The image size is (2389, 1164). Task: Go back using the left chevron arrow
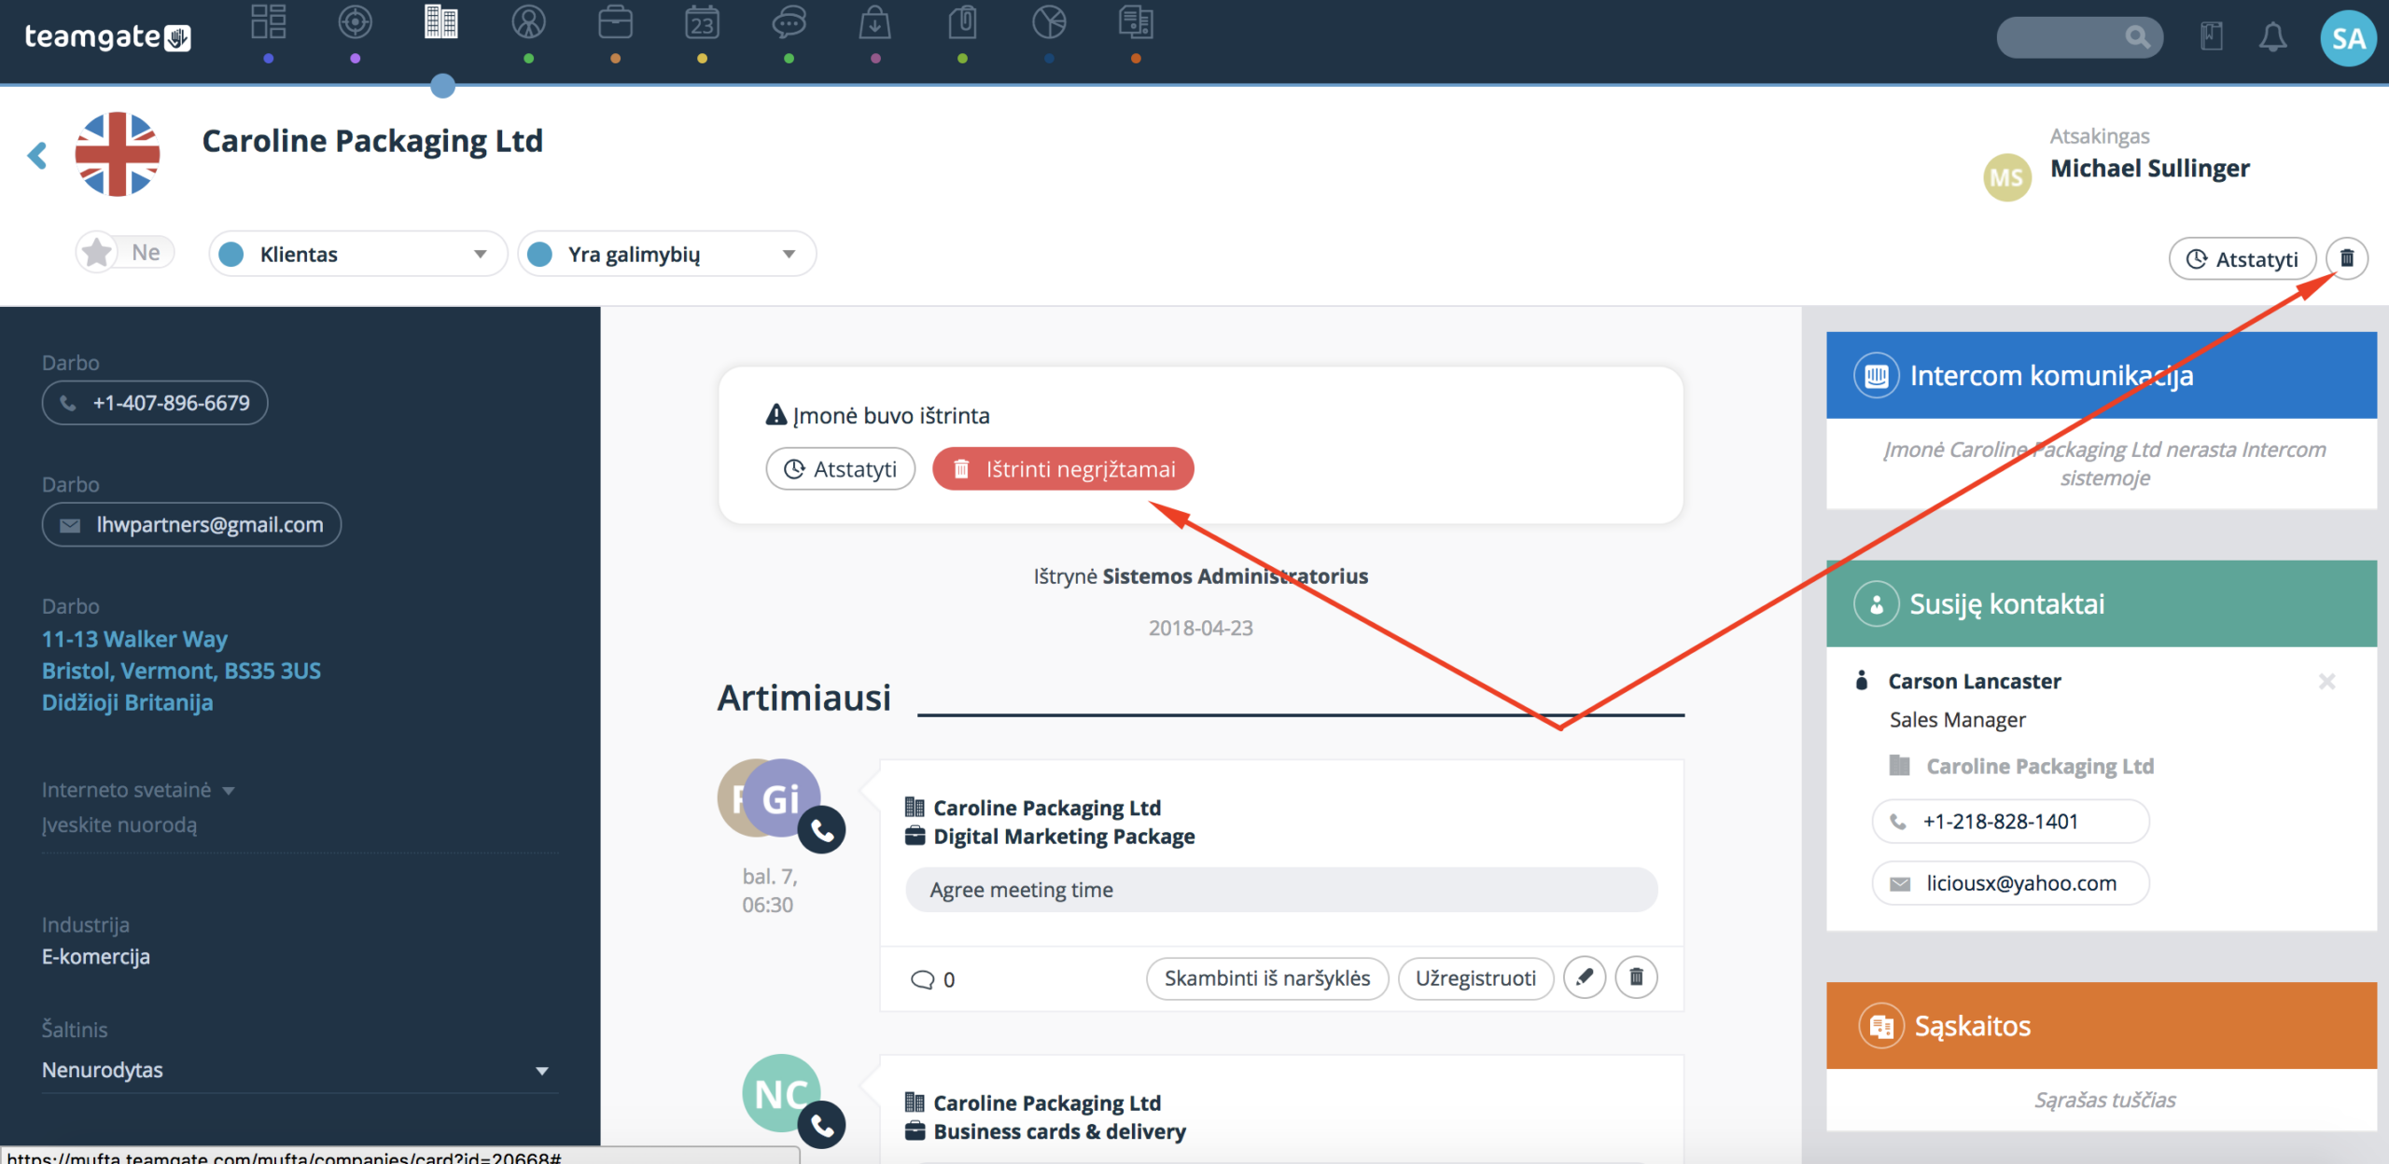click(x=37, y=155)
